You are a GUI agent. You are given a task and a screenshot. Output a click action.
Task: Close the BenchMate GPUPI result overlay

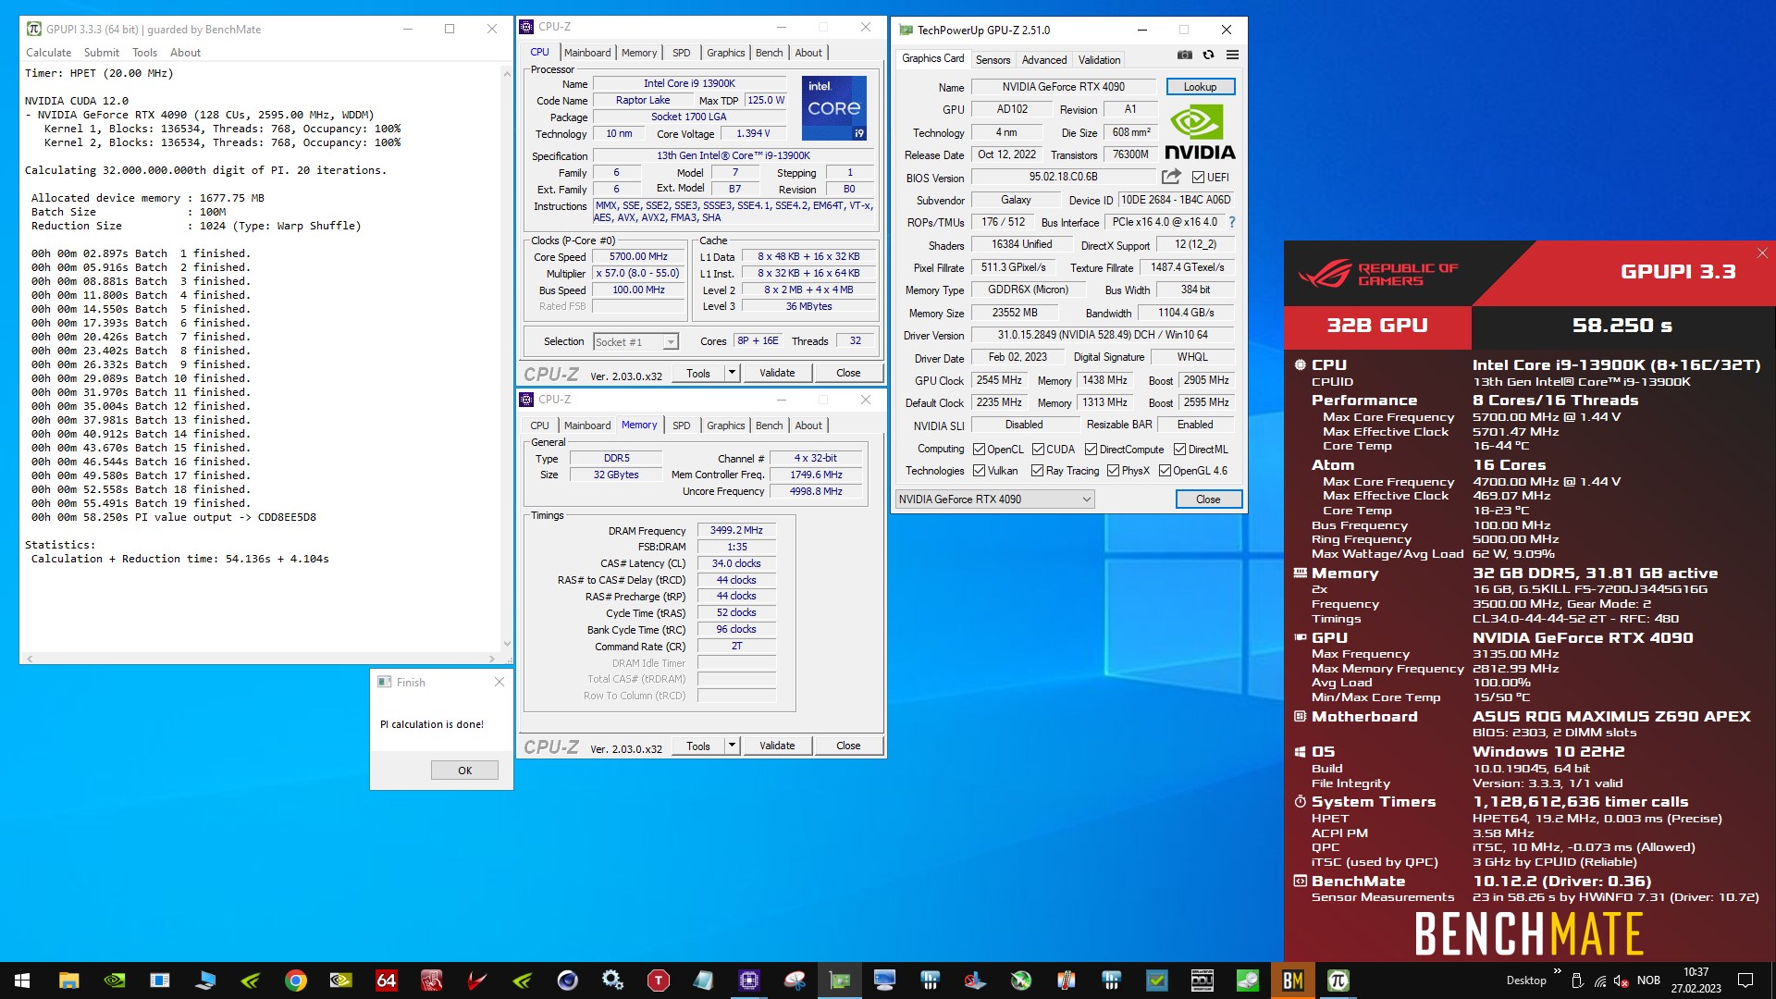pos(1762,253)
